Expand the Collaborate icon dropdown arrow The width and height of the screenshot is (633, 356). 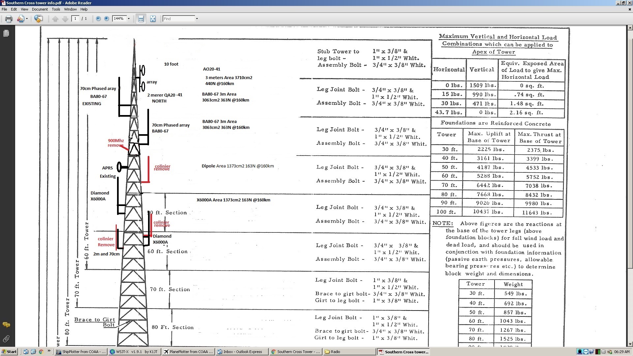[x=27, y=19]
